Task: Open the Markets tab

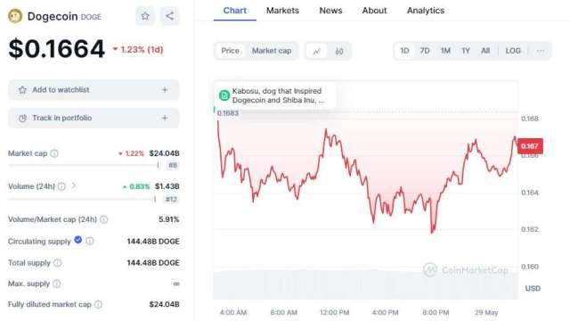Action: pyautogui.click(x=282, y=11)
